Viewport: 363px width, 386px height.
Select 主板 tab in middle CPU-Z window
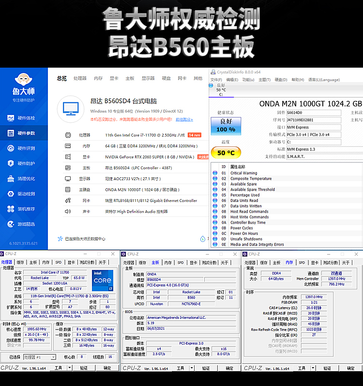(155, 263)
